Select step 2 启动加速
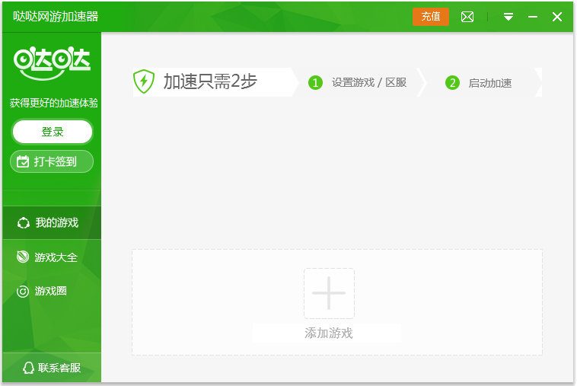This screenshot has height=386, width=577. point(480,83)
